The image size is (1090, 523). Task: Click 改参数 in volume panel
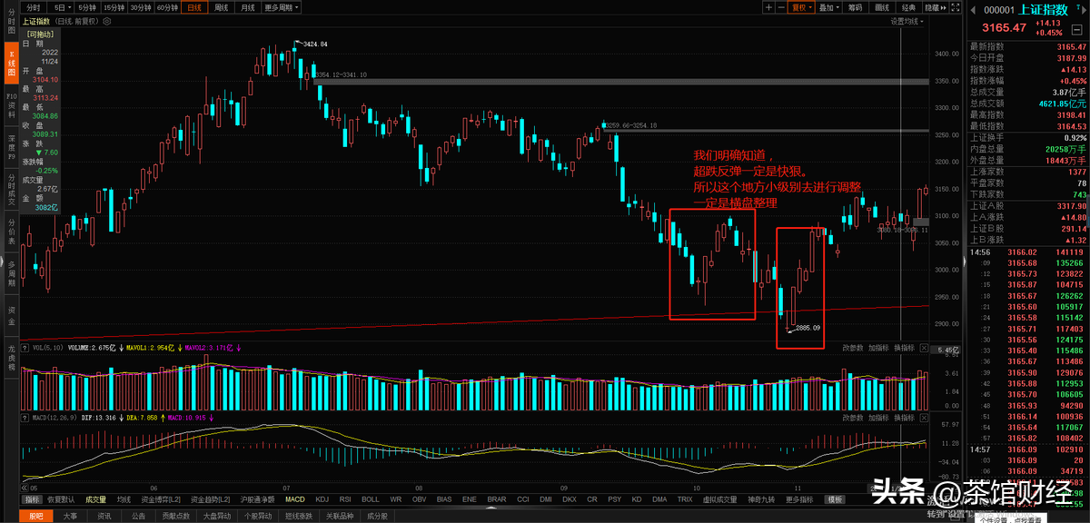point(852,348)
